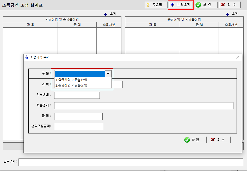Click the 처분방법 input field

click(x=77, y=95)
